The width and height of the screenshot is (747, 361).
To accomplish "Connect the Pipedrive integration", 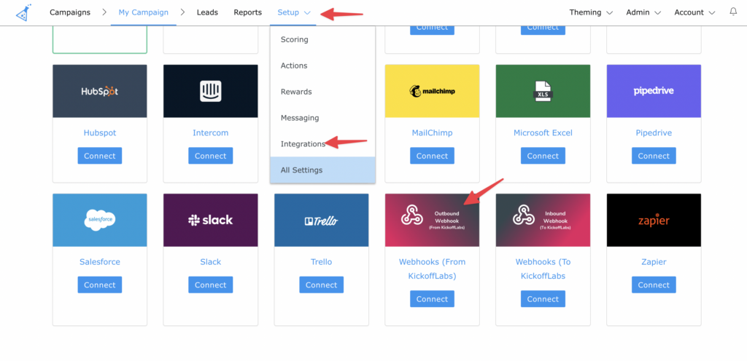I will click(x=654, y=156).
